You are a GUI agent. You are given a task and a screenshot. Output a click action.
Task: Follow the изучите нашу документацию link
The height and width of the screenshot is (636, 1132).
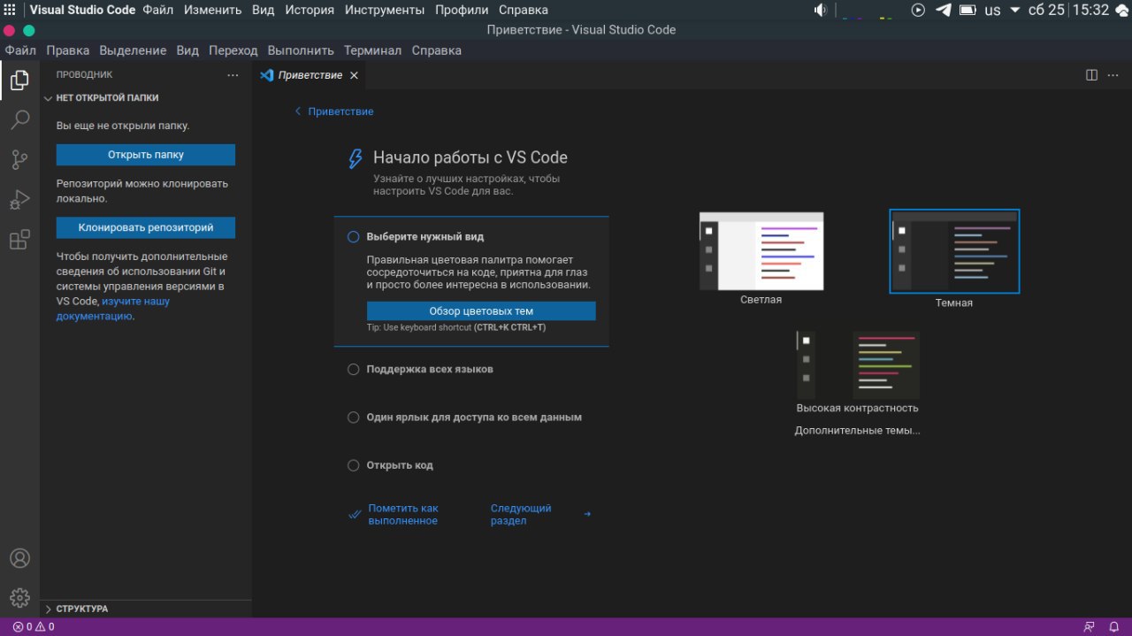point(113,309)
